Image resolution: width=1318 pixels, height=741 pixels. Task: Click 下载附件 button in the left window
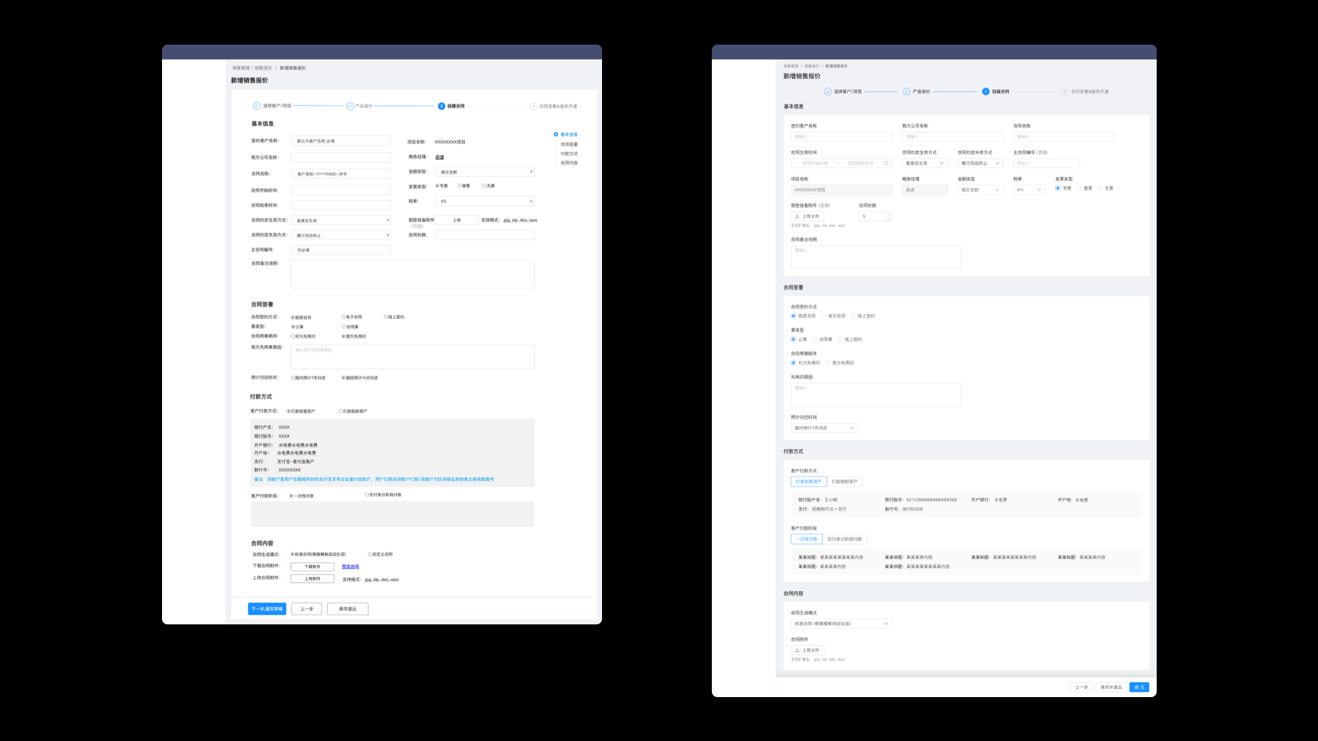point(312,567)
